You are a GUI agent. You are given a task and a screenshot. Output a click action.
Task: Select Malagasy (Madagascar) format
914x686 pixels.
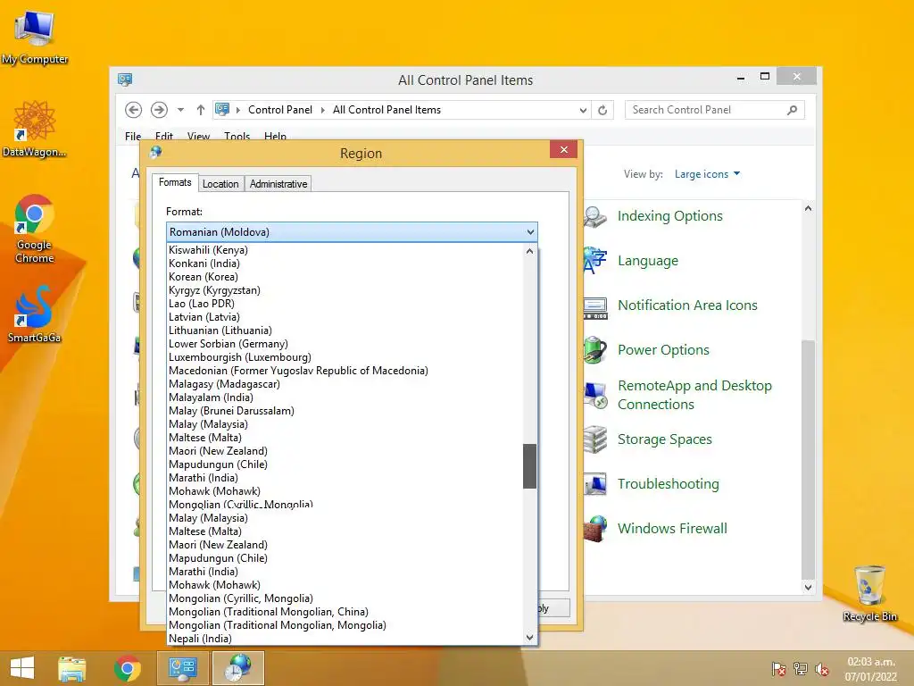coord(345,384)
